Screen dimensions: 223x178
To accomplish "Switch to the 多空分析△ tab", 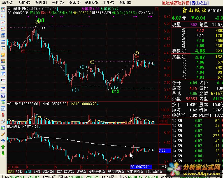I will 97,172.
